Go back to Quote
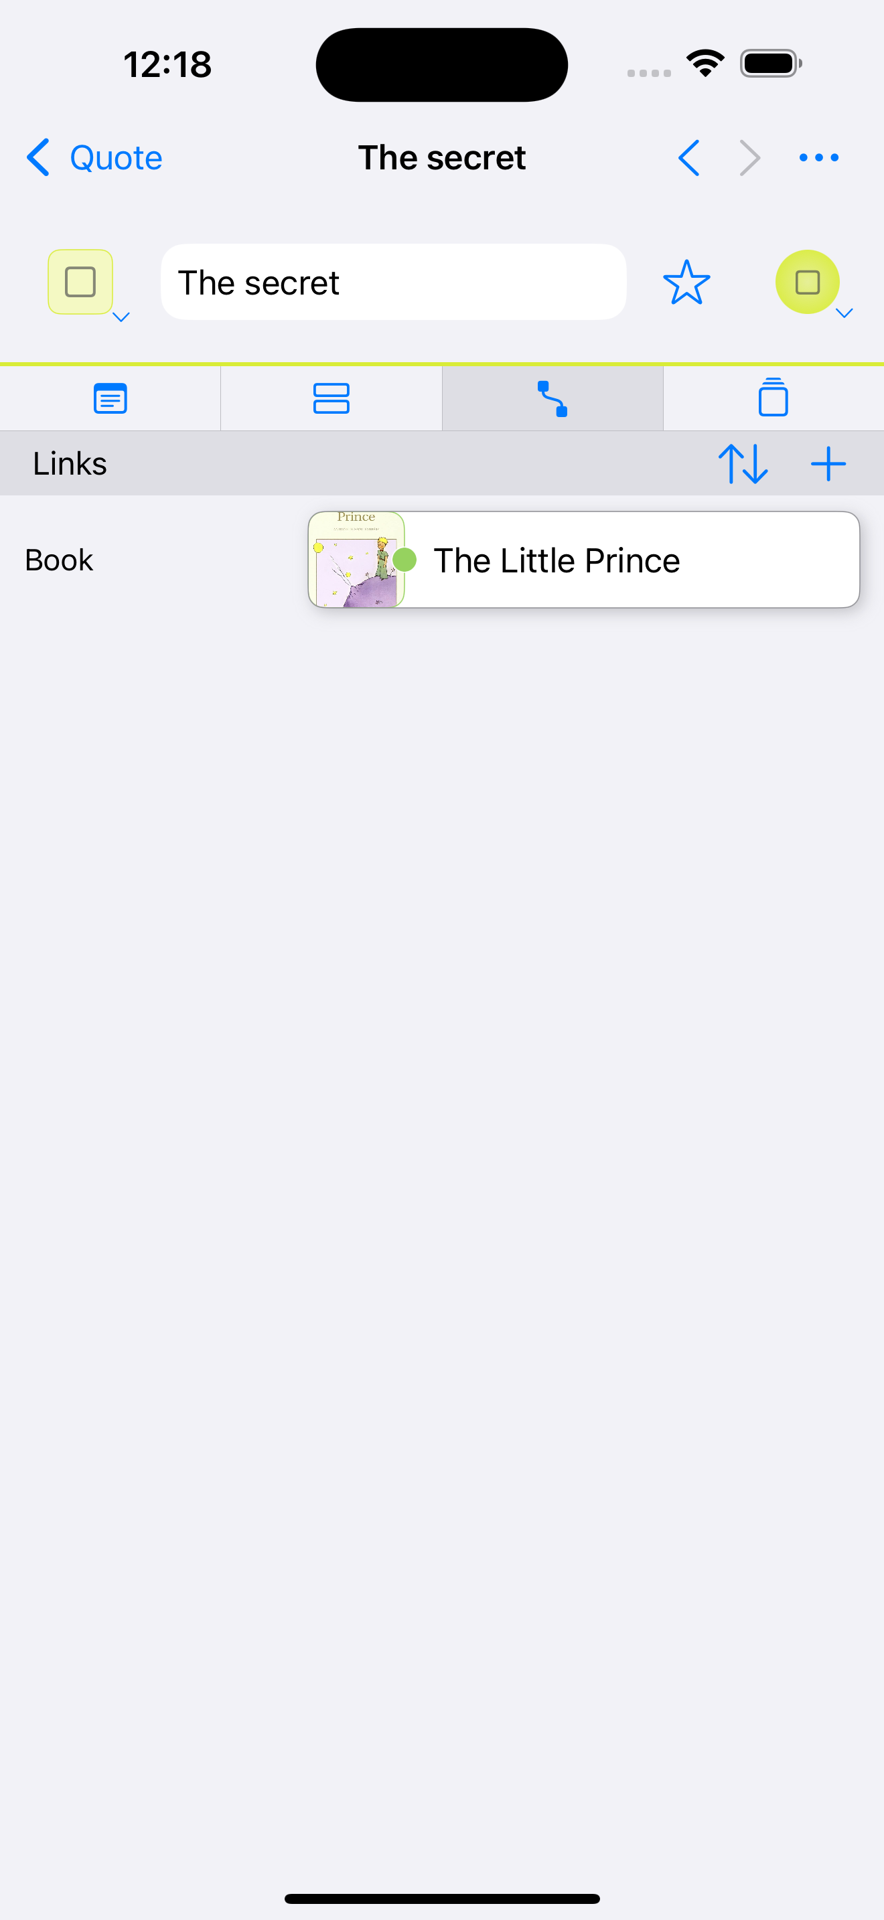This screenshot has height=1920, width=884. click(x=94, y=158)
